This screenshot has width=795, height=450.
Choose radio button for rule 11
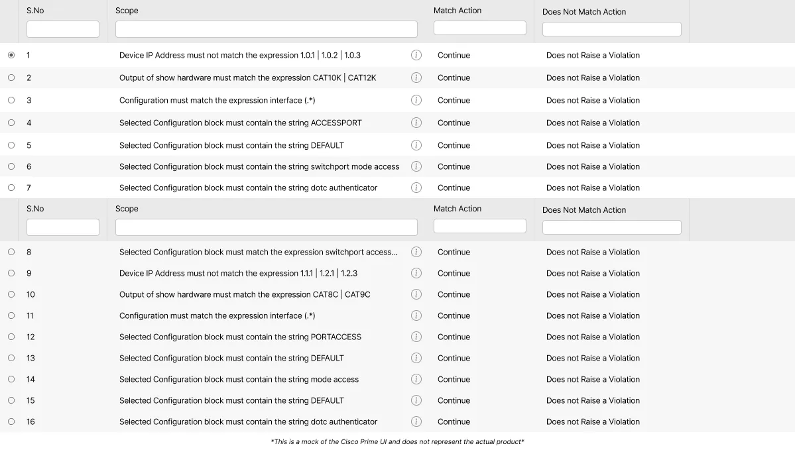[x=11, y=315]
